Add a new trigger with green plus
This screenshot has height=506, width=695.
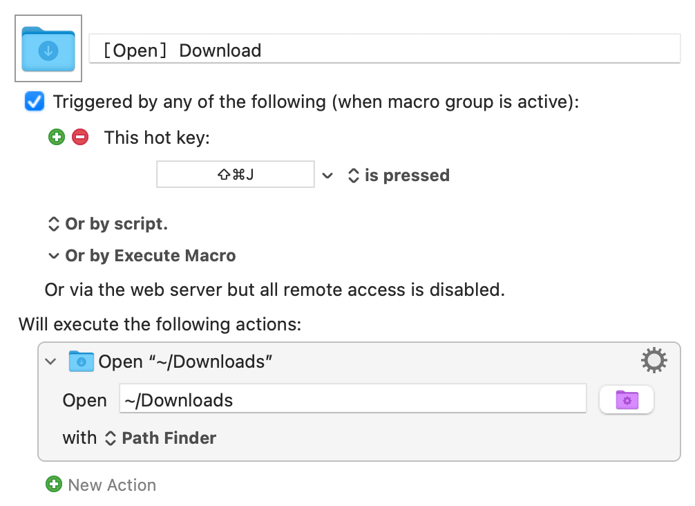[57, 137]
